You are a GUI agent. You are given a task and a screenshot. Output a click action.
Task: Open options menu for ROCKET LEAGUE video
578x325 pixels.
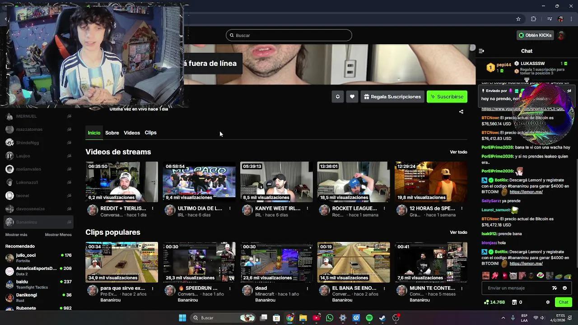coord(384,208)
